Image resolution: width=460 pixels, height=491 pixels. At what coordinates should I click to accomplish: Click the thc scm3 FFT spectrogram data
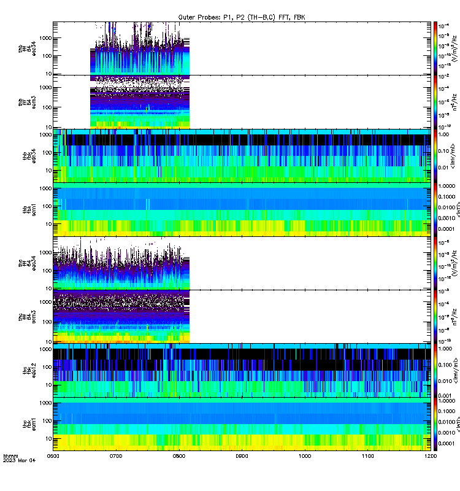[121, 317]
